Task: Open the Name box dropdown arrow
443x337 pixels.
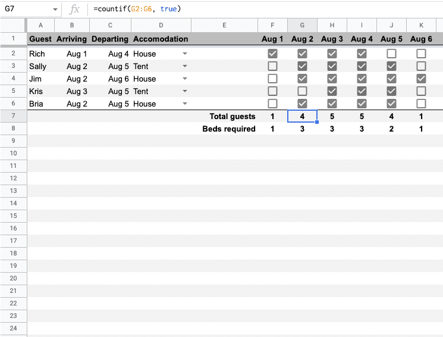Action: (55, 10)
